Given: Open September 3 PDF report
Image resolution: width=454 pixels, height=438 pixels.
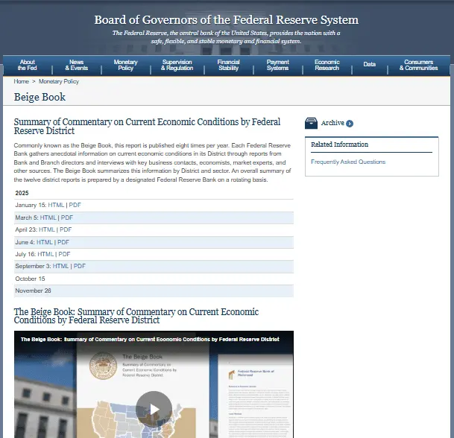Looking at the screenshot, I should [x=80, y=266].
